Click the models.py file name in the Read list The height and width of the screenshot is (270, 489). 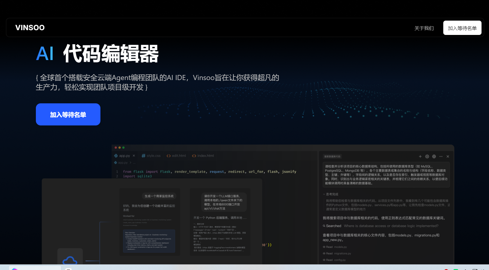tap(340, 247)
